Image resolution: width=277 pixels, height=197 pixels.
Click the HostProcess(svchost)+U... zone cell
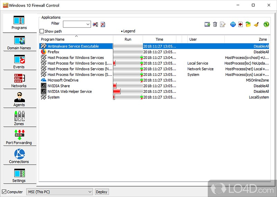coord(247,58)
